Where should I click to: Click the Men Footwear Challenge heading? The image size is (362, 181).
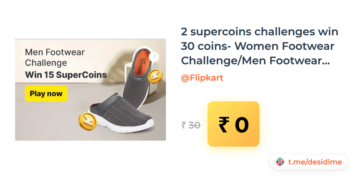click(55, 57)
